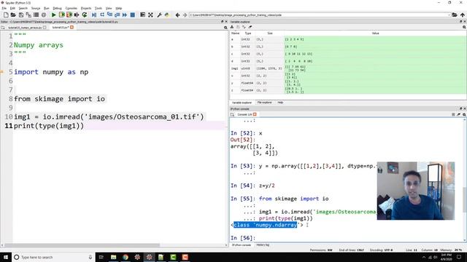Open the Search menu
Viewport: 467px width, 262px height.
tap(23, 8)
